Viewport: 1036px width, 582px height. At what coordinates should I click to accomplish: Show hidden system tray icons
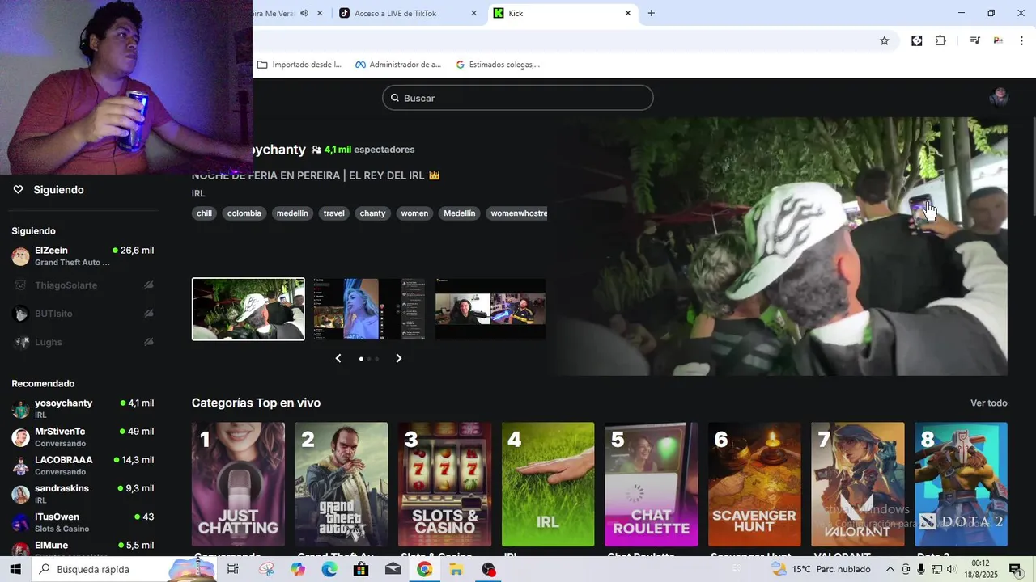[x=890, y=569]
